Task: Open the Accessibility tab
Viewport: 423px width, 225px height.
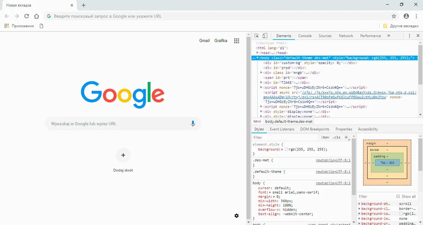Action: 368,129
